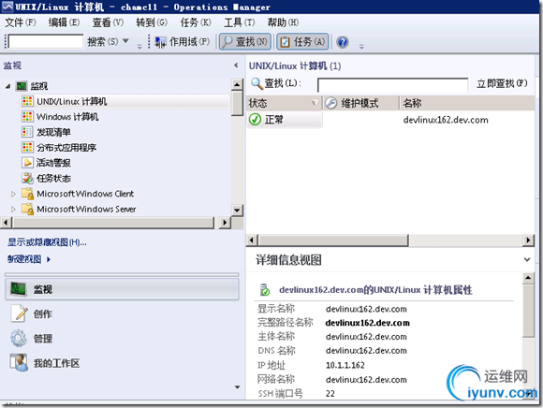Click the 我的工作区 user icon
The height and width of the screenshot is (408, 543).
pos(19,363)
